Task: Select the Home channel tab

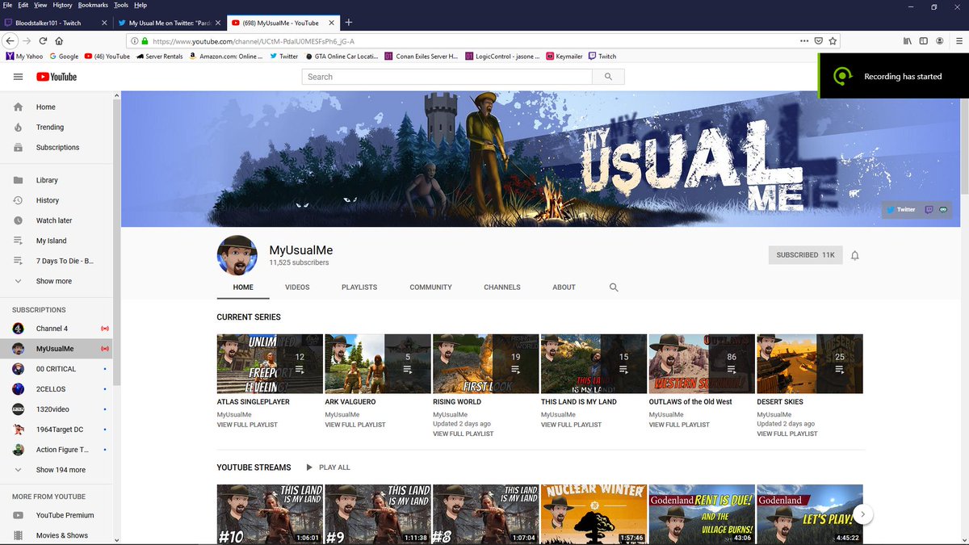Action: 243,287
